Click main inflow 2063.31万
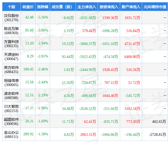 tap(88, 135)
